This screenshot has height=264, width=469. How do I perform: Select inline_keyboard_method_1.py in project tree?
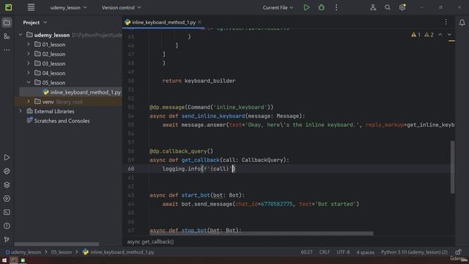coord(70,92)
